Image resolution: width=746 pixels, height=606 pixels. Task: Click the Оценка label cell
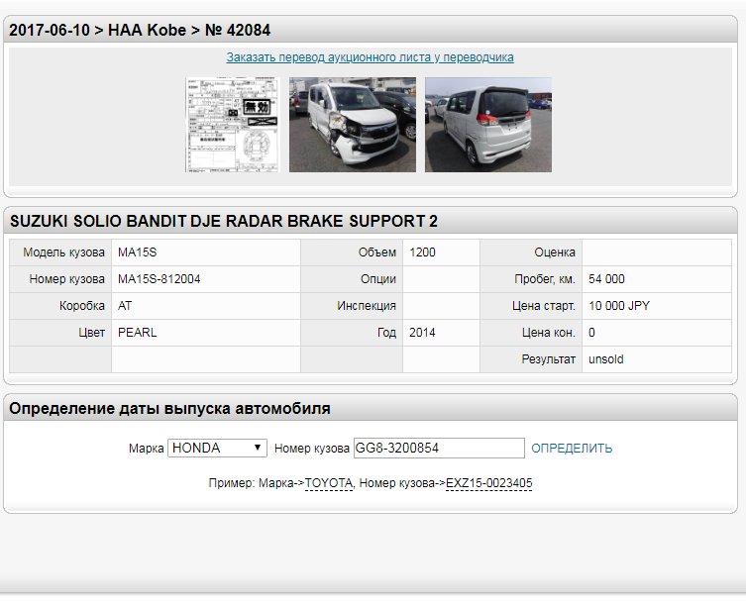click(x=531, y=252)
